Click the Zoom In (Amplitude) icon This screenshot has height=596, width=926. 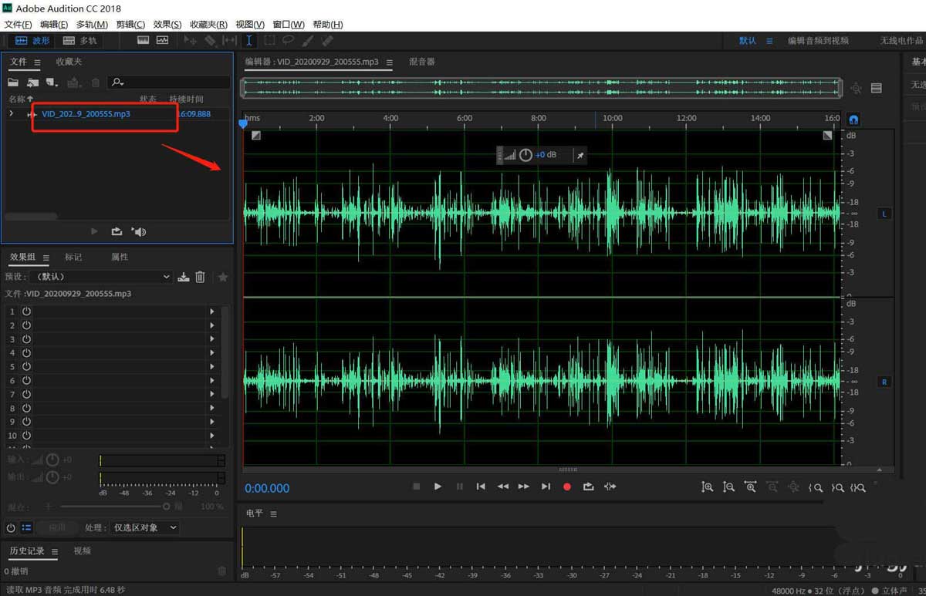[707, 487]
